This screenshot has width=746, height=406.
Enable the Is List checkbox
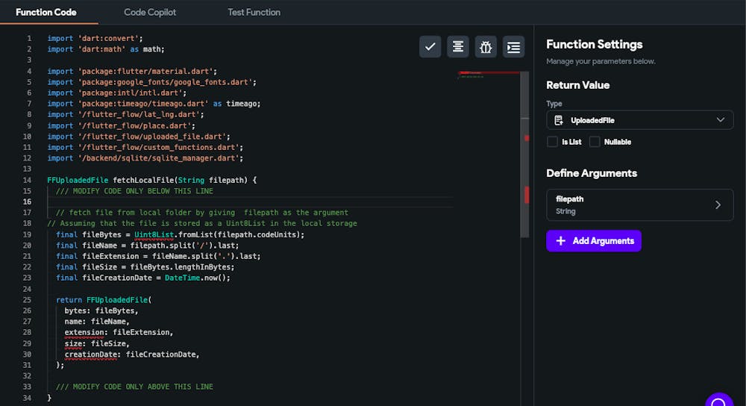pyautogui.click(x=552, y=142)
